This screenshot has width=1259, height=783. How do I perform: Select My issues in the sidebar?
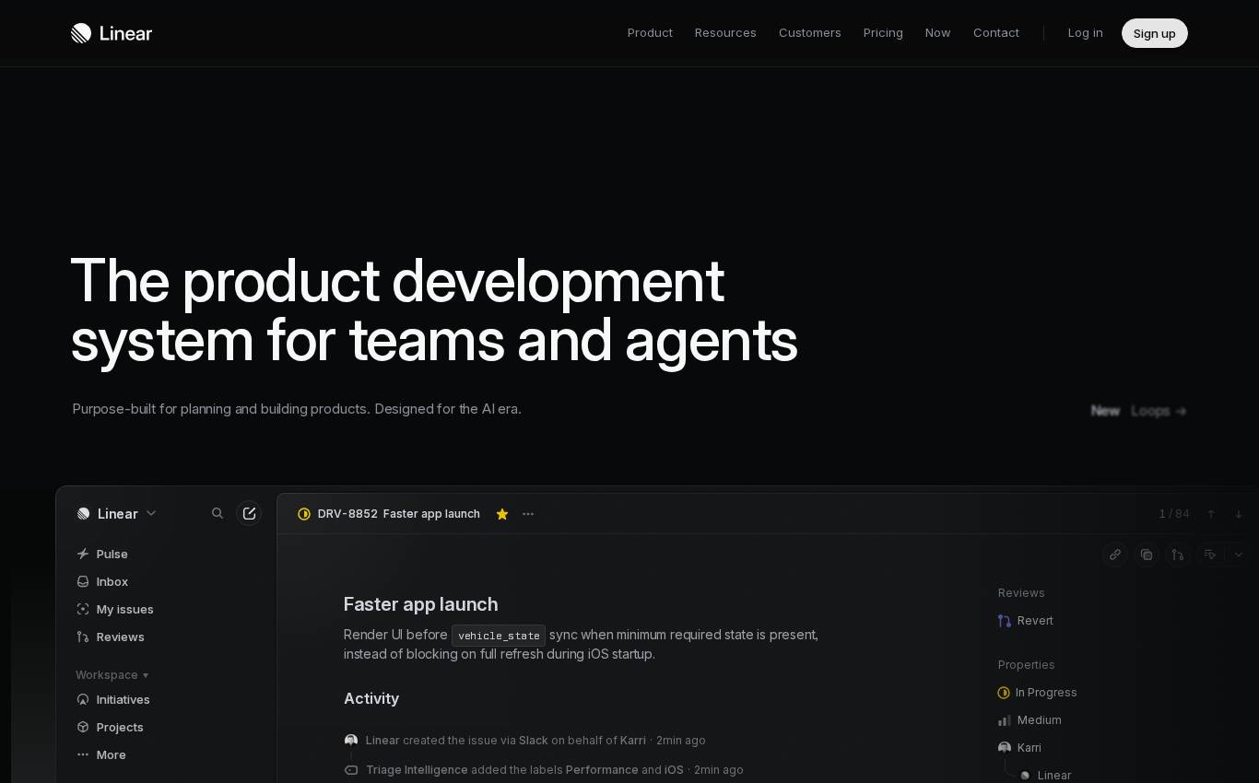(x=115, y=609)
